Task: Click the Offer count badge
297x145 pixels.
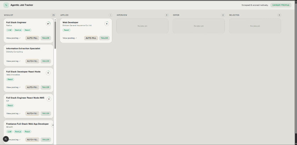Action: pyautogui.click(x=223, y=15)
